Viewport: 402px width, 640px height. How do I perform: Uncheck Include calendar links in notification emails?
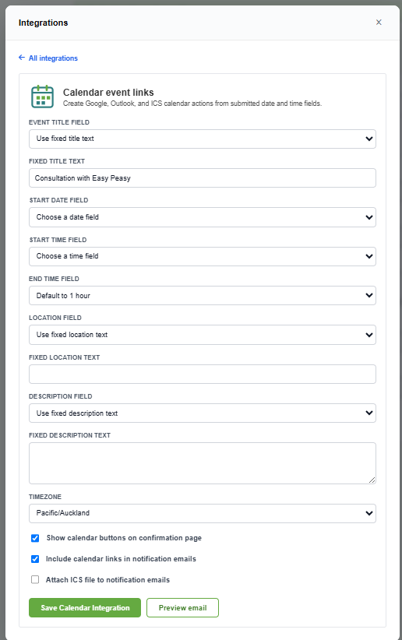tap(35, 559)
